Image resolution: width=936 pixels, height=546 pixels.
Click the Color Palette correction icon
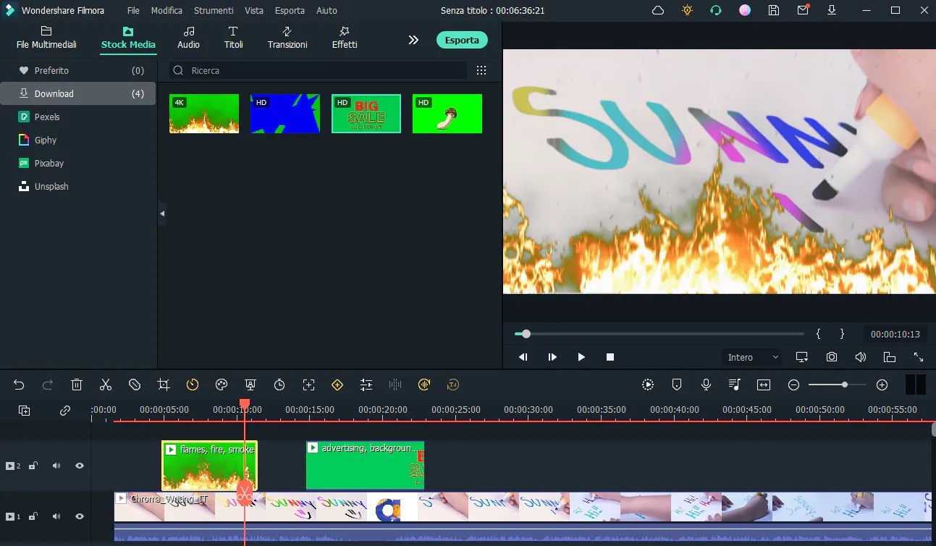pos(221,385)
